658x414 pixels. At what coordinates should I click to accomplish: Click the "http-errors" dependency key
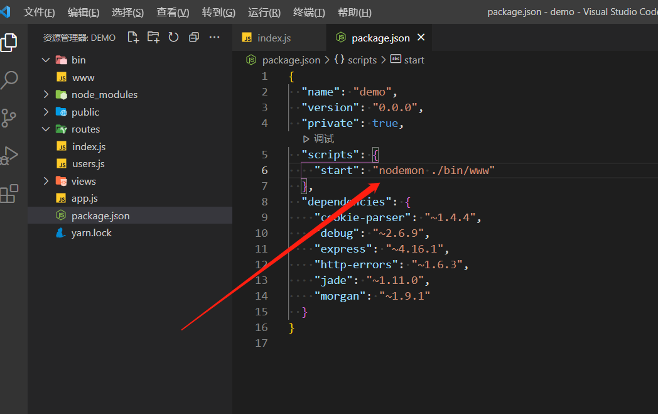pos(356,264)
